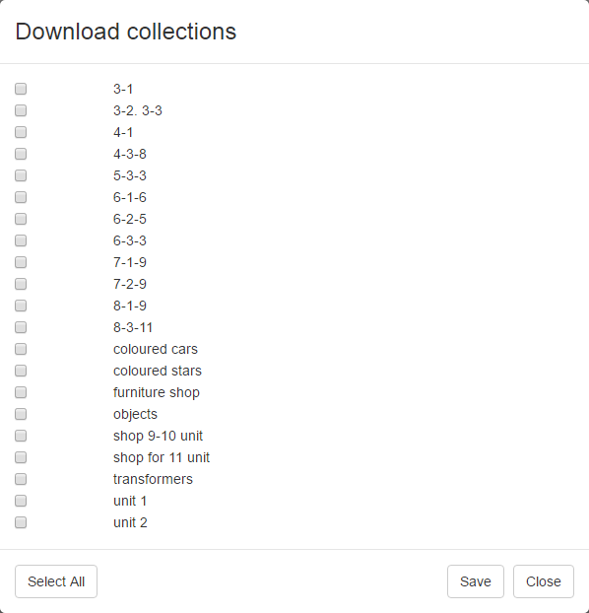
Task: Save the selected collections
Action: tap(476, 581)
